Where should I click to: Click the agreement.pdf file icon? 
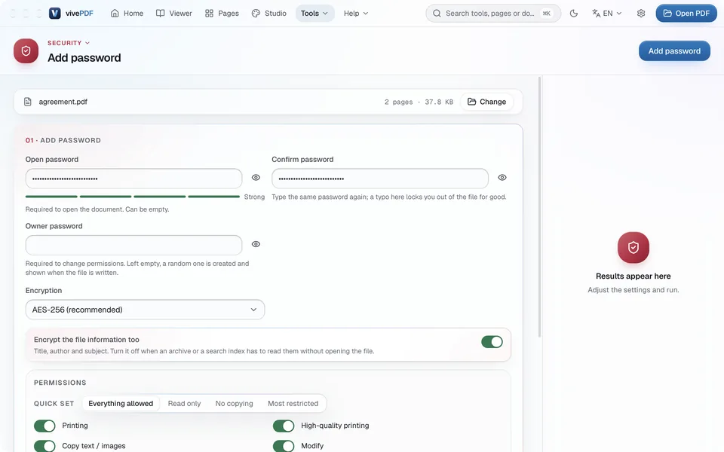click(x=28, y=102)
